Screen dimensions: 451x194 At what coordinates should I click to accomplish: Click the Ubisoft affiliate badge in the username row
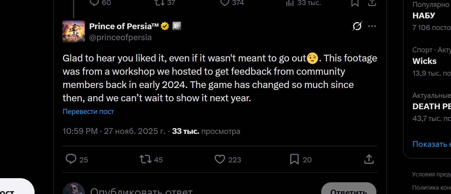(176, 26)
